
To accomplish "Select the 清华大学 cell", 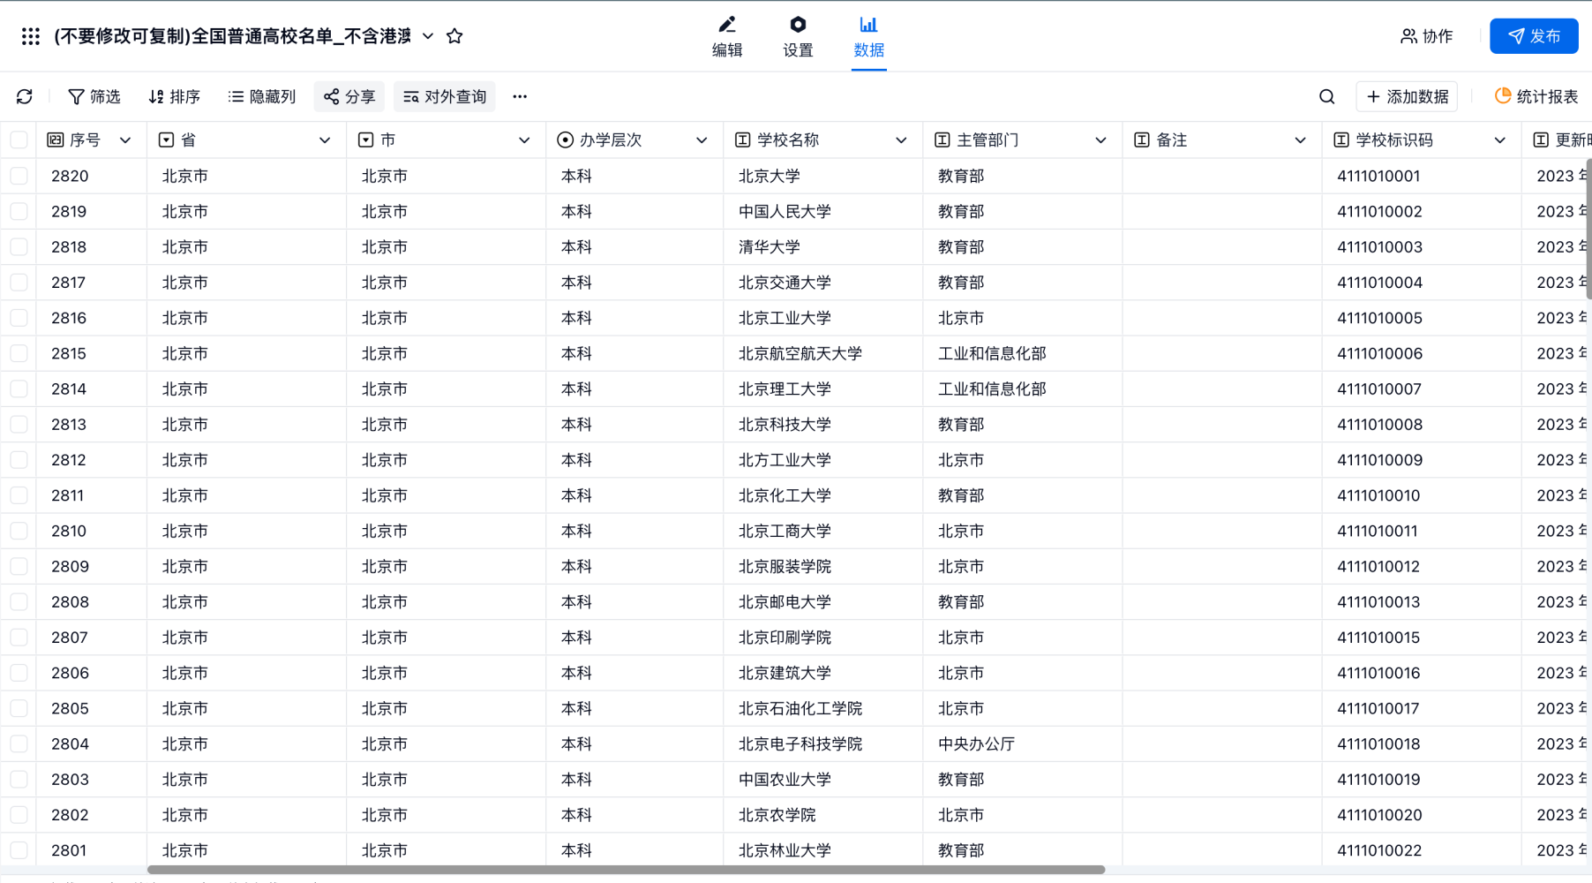I will 822,246.
